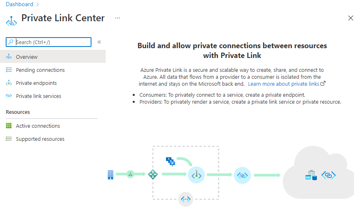Select Pending connections menu item
The image size is (354, 211).
[x=40, y=70]
